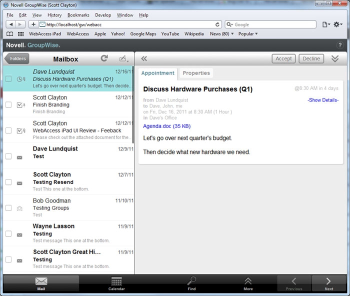Screen dimensions: 350x296
Task: Click browser back arrow button
Action: click(x=11, y=24)
